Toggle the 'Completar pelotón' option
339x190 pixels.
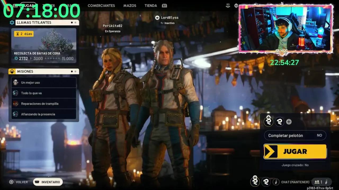click(295, 135)
